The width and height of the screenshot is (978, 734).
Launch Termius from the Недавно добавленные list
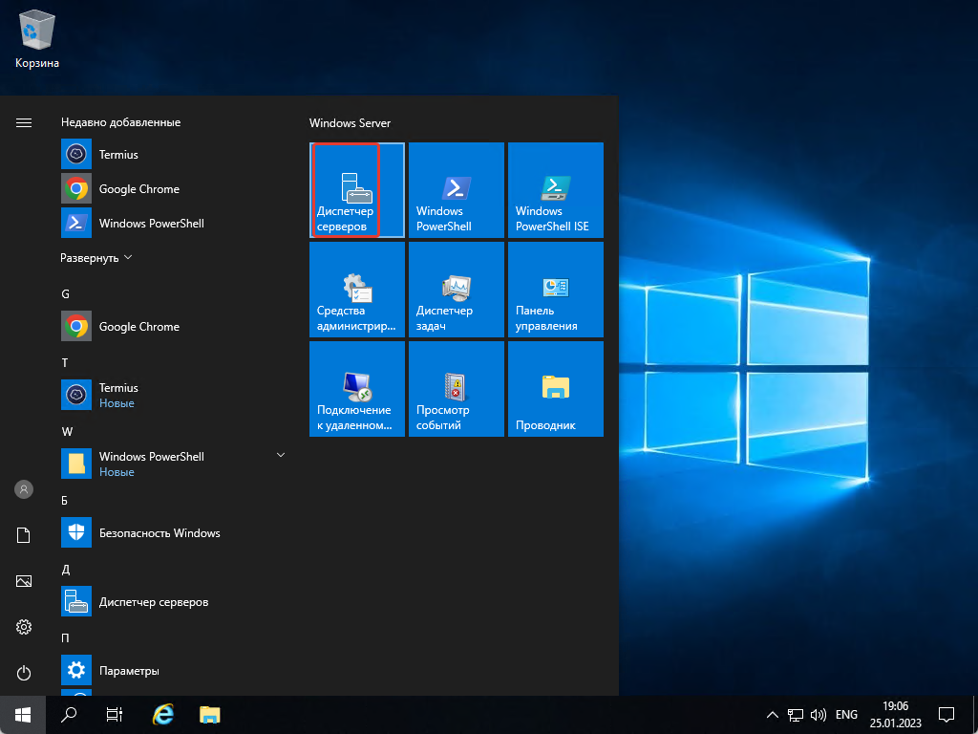coord(174,154)
